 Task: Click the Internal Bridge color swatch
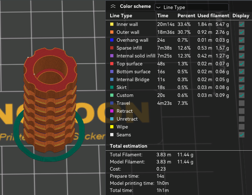(112, 79)
